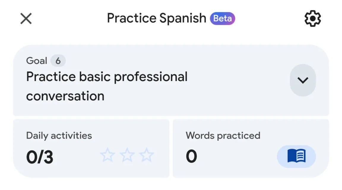Open the practiced words book icon
This screenshot has width=342, height=190.
tap(296, 156)
